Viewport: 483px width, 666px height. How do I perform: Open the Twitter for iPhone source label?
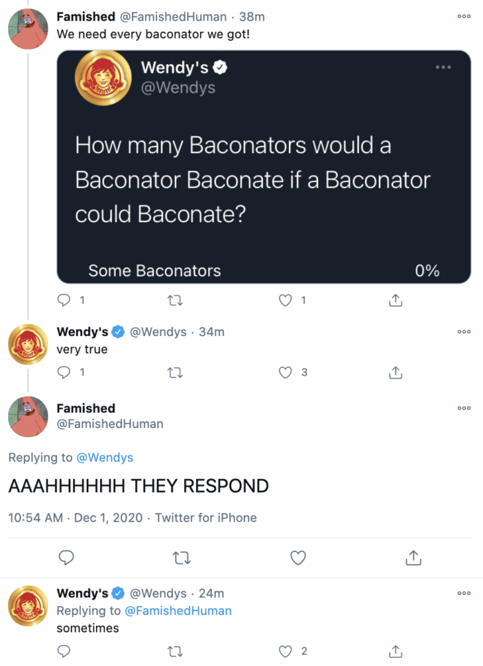(206, 518)
